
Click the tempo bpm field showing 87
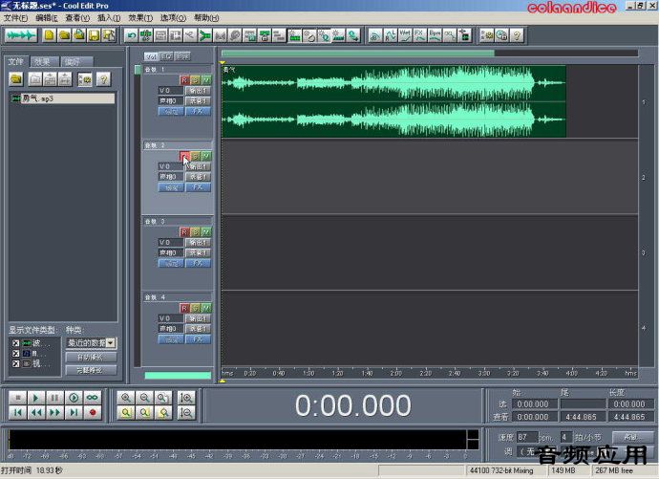click(x=527, y=437)
